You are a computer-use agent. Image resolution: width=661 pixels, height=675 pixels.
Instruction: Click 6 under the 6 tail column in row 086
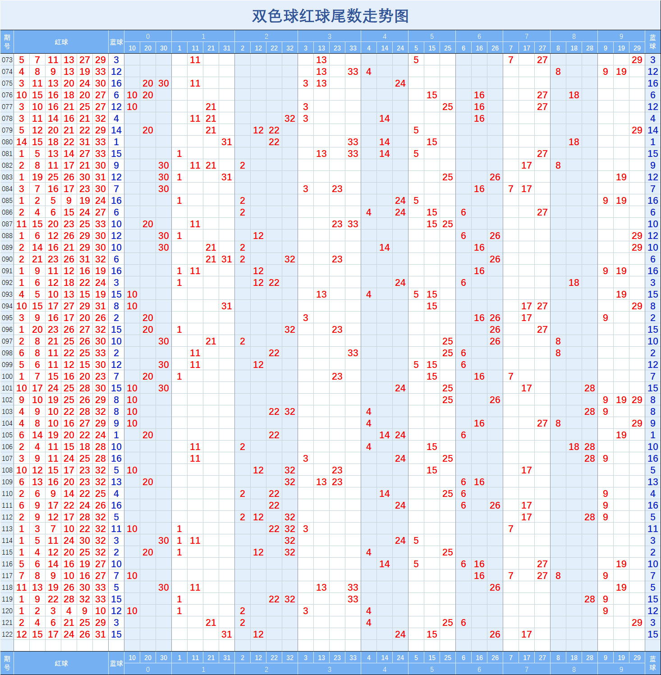tap(464, 212)
